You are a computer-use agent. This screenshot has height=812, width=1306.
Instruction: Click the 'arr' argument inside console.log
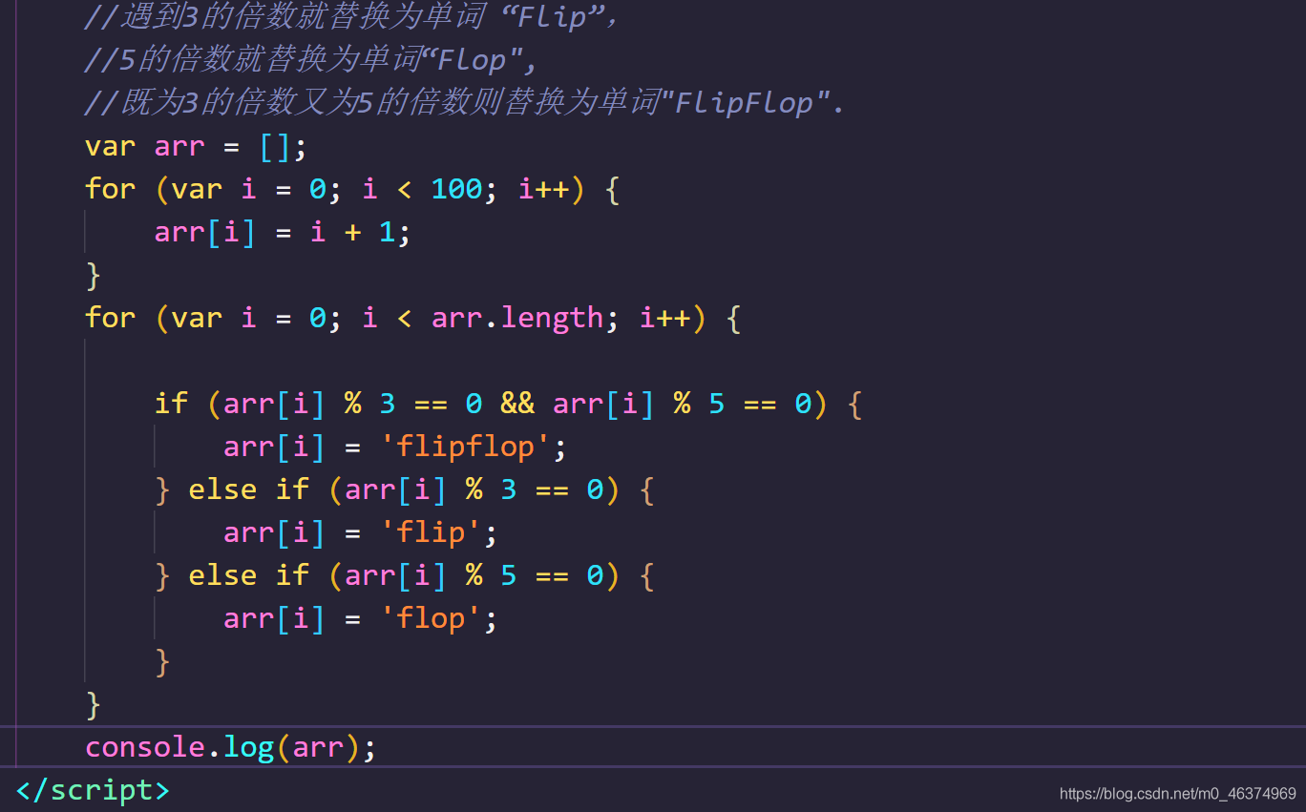318,746
